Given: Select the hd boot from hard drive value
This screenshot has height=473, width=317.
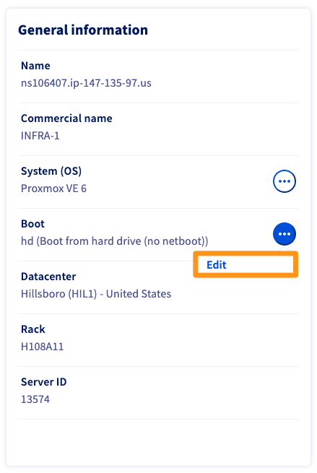Looking at the screenshot, I should (115, 241).
